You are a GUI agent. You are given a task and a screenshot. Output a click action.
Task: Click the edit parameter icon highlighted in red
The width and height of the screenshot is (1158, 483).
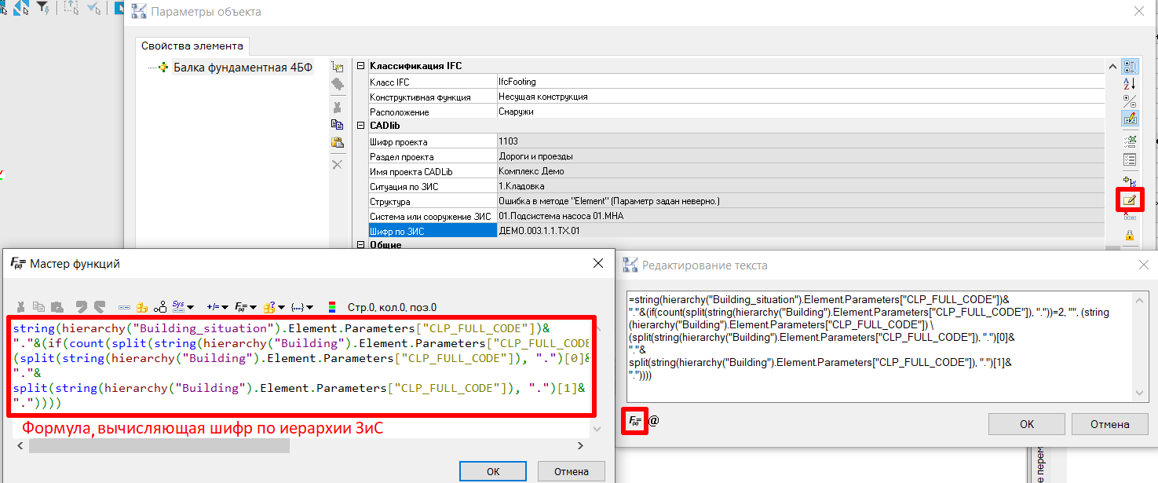click(x=1130, y=200)
